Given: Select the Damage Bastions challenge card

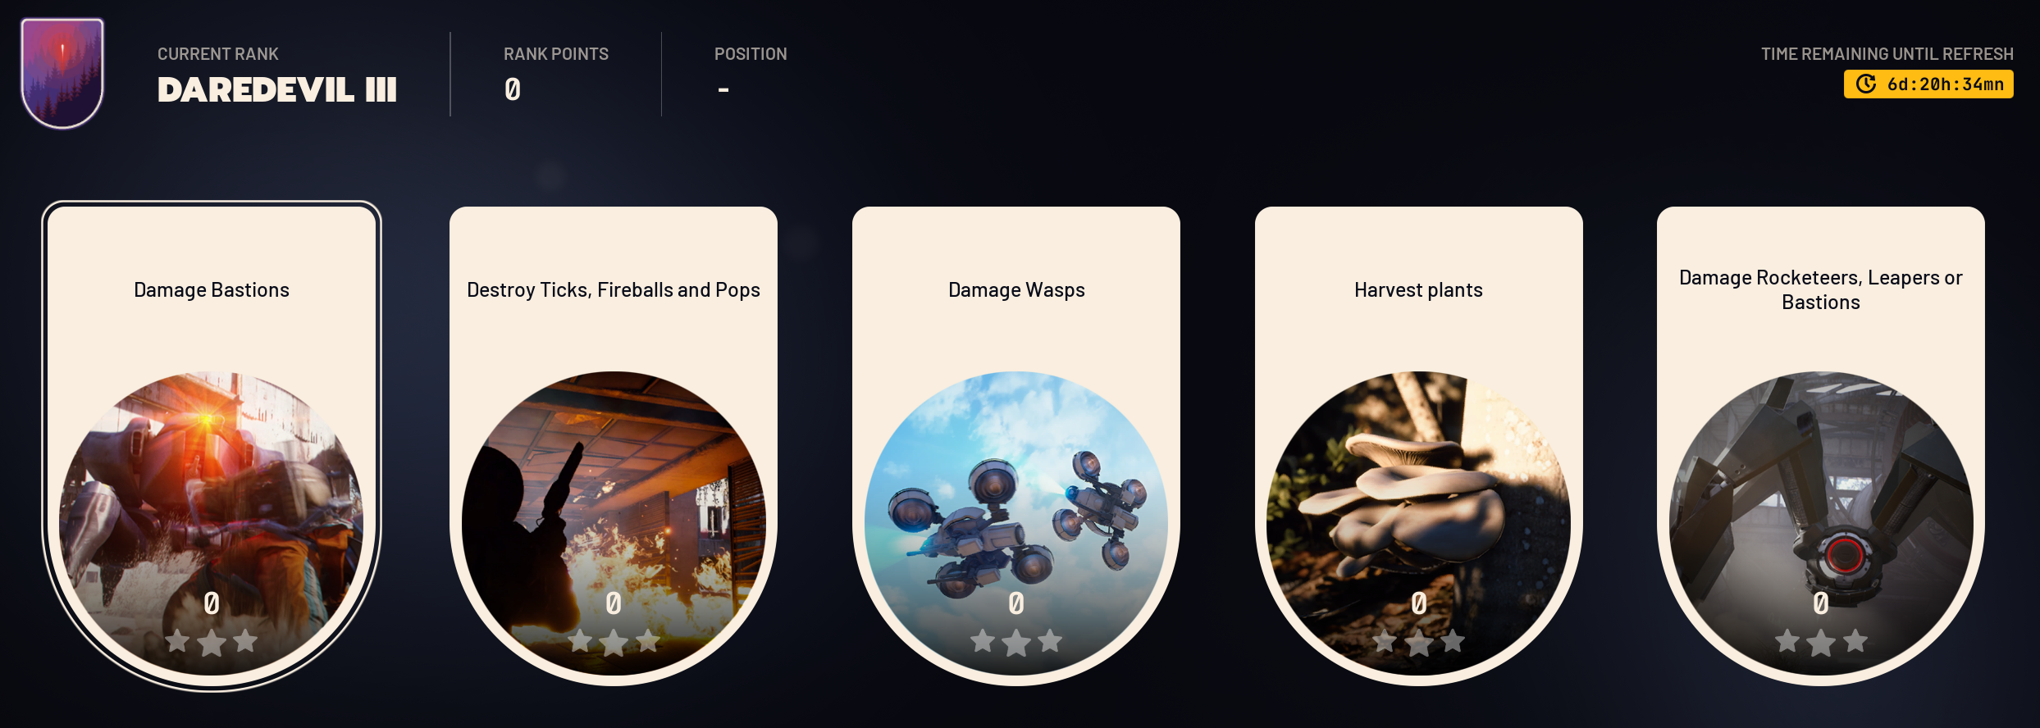Looking at the screenshot, I should (212, 446).
